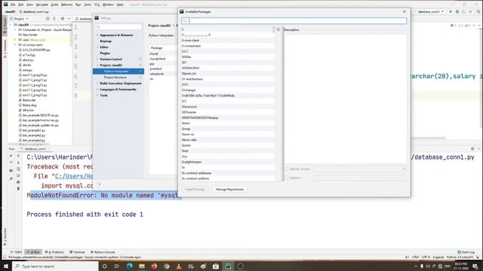Start debugging with the bug icon
This screenshot has width=483, height=271.
point(457,11)
